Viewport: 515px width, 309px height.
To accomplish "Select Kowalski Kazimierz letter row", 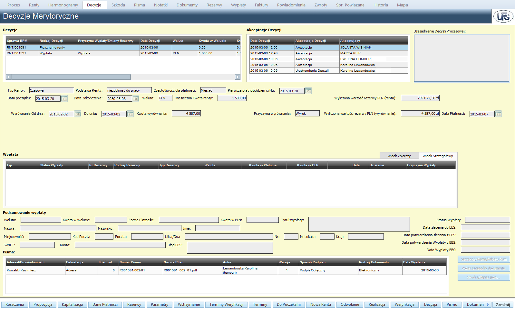I will point(226,270).
